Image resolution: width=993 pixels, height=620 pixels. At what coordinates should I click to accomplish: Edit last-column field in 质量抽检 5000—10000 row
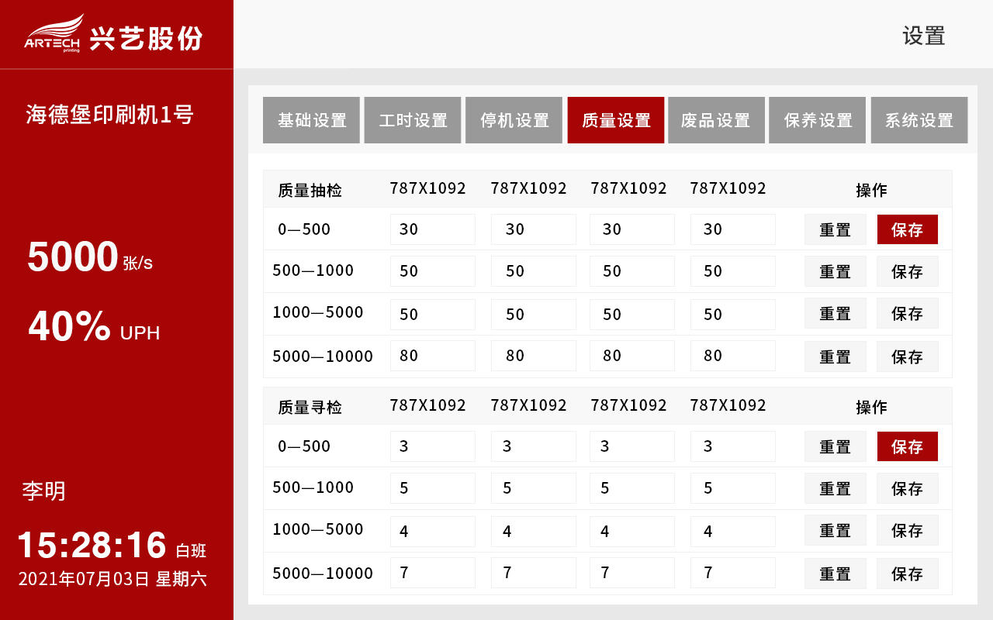733,356
